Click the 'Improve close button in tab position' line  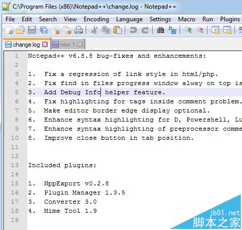click(x=111, y=138)
